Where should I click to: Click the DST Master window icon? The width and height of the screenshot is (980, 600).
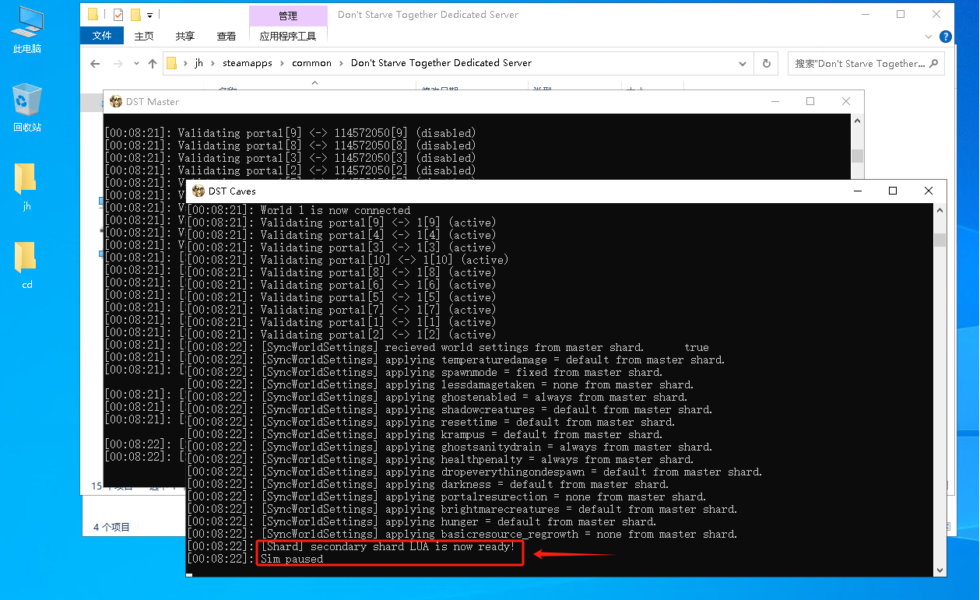point(116,101)
